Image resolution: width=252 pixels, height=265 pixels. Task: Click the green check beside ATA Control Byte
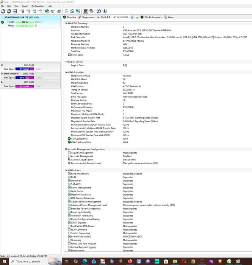(x=69, y=139)
